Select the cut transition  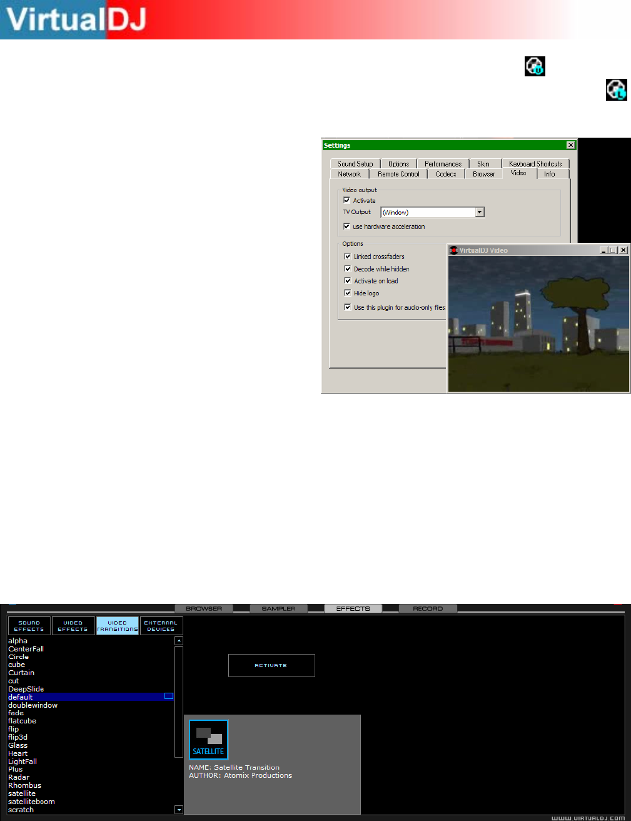click(x=14, y=681)
